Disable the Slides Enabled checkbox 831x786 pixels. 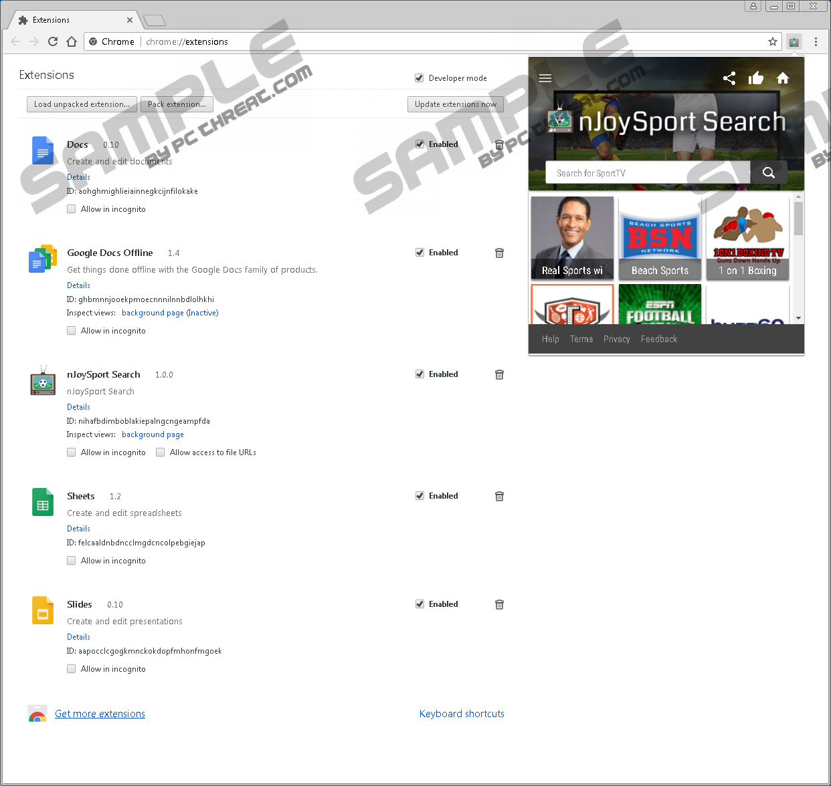coord(420,604)
